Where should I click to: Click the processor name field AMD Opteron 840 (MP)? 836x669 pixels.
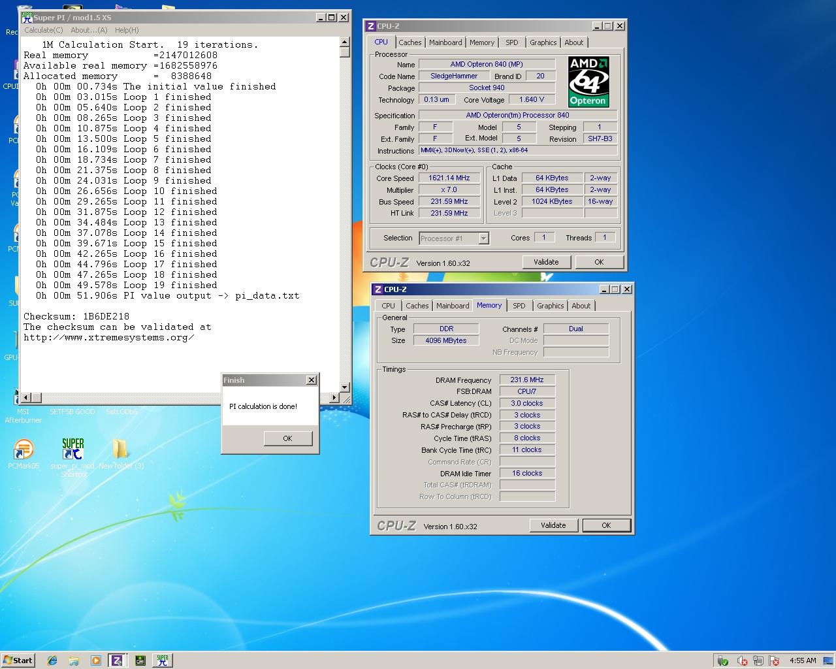[487, 64]
